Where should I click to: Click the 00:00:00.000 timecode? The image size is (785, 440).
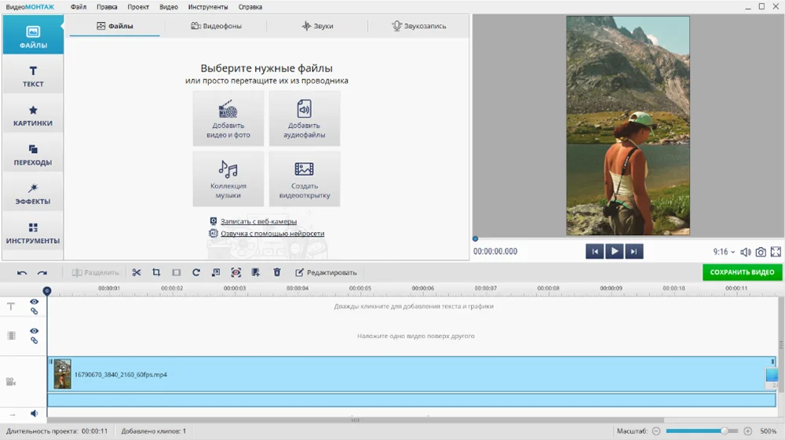pyautogui.click(x=495, y=252)
